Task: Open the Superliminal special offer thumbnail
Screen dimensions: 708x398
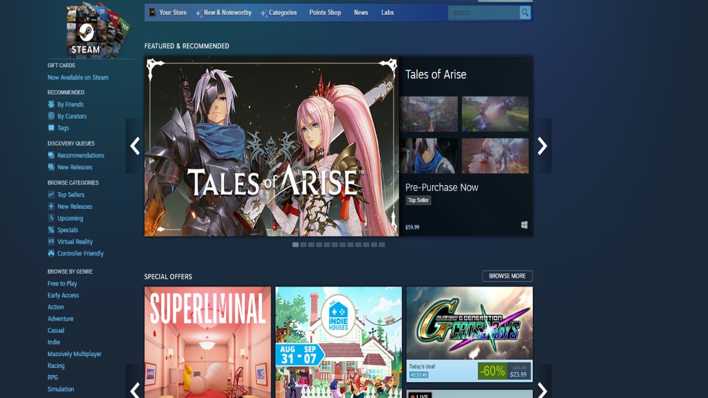Action: [x=207, y=342]
